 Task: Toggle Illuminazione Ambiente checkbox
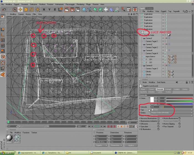point(158,121)
